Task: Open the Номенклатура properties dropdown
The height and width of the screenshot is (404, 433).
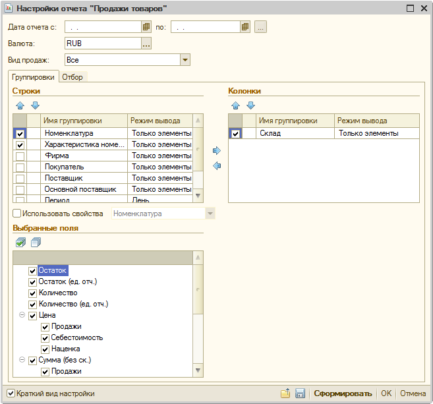Action: click(x=210, y=214)
